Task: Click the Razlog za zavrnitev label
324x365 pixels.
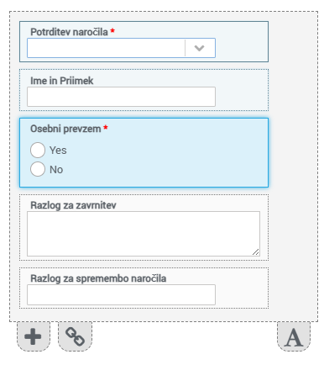Action: [73, 205]
